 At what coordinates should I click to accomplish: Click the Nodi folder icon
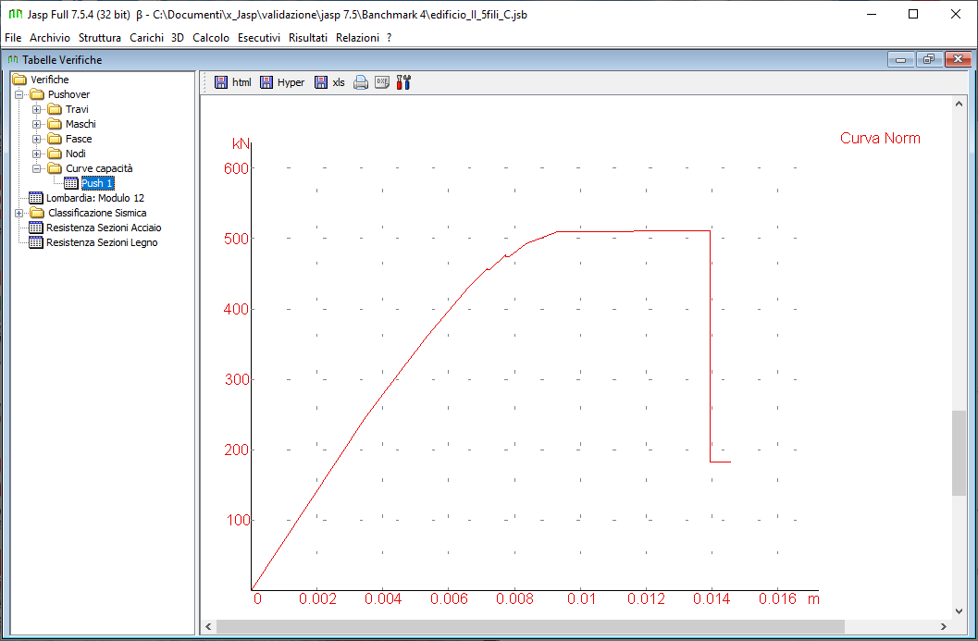pyautogui.click(x=55, y=154)
